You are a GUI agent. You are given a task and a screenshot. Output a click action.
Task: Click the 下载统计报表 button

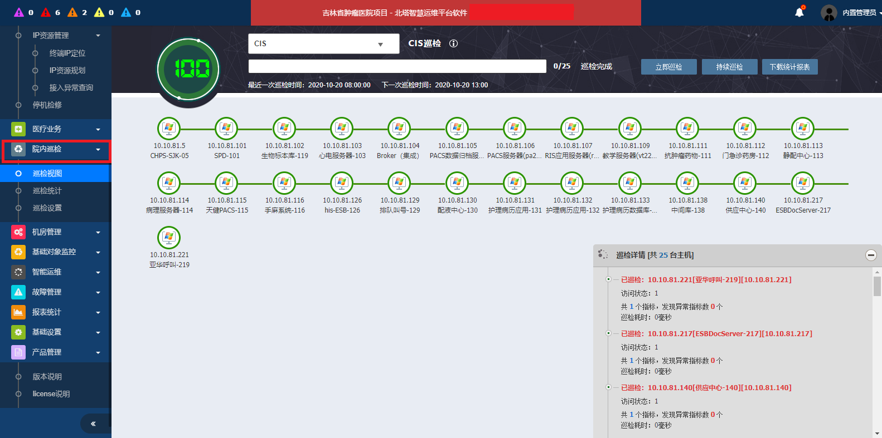coord(789,67)
